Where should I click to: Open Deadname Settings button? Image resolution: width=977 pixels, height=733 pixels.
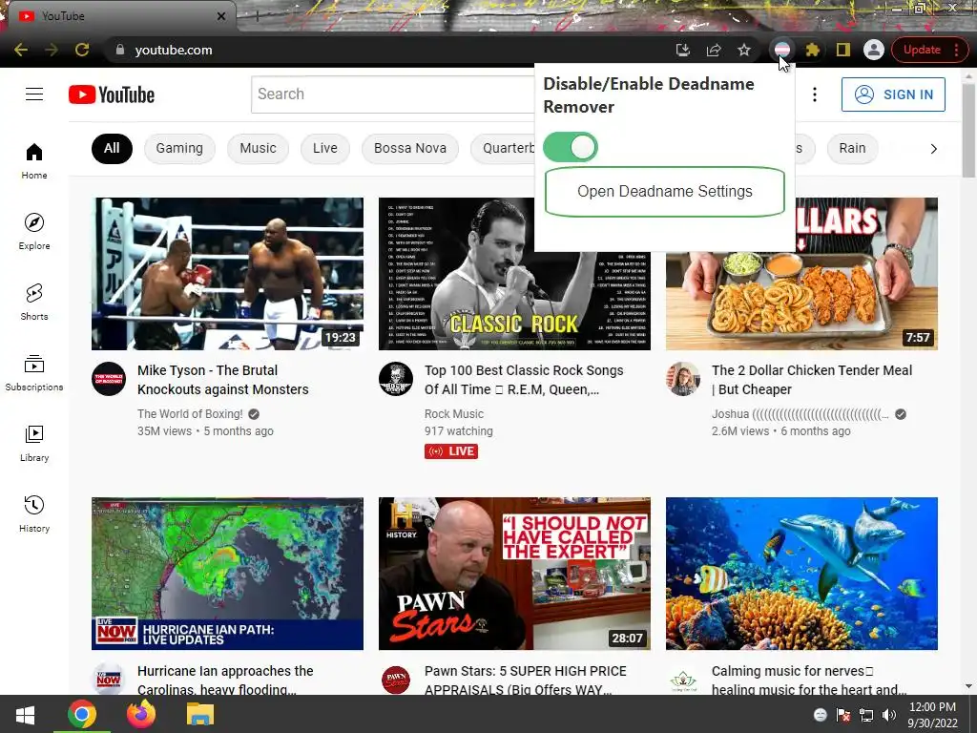[664, 191]
